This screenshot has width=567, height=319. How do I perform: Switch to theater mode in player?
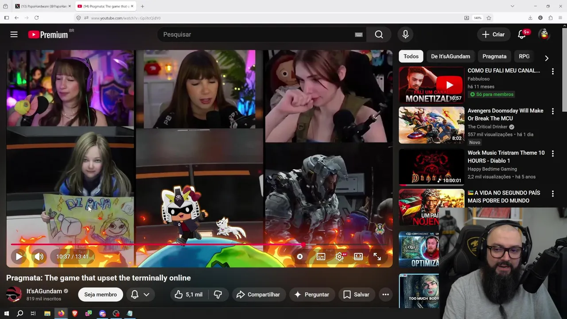358,257
